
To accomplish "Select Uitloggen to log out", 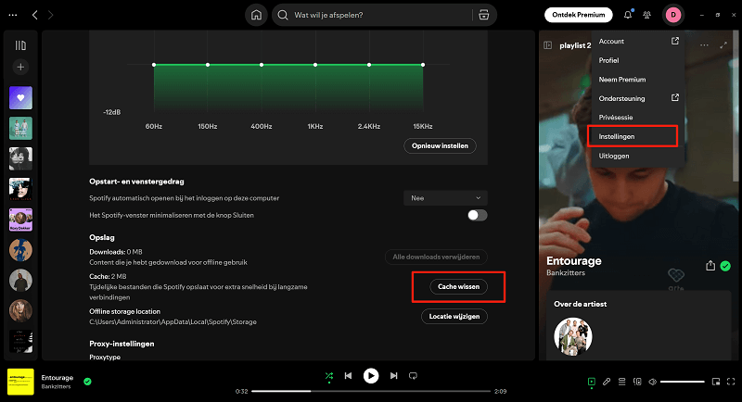I will click(638, 156).
